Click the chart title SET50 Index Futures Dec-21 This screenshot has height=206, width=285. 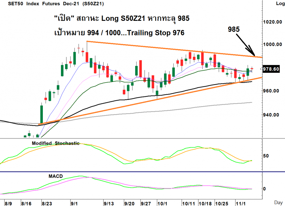(56, 4)
